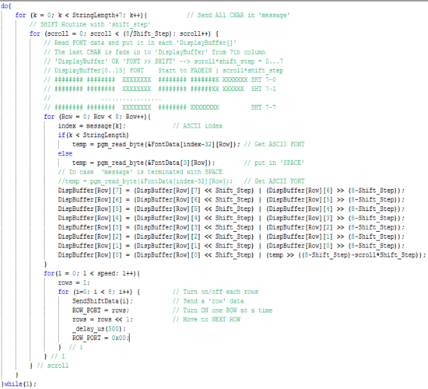This screenshot has width=428, height=389.
Task: Click comment '// Turn ON one ROW at a time'
Action: point(223,310)
